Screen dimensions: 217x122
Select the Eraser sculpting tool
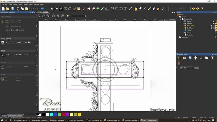pos(154,9)
